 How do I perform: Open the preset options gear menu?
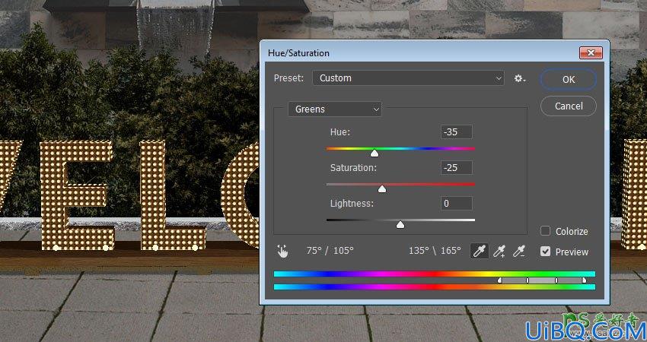[519, 78]
